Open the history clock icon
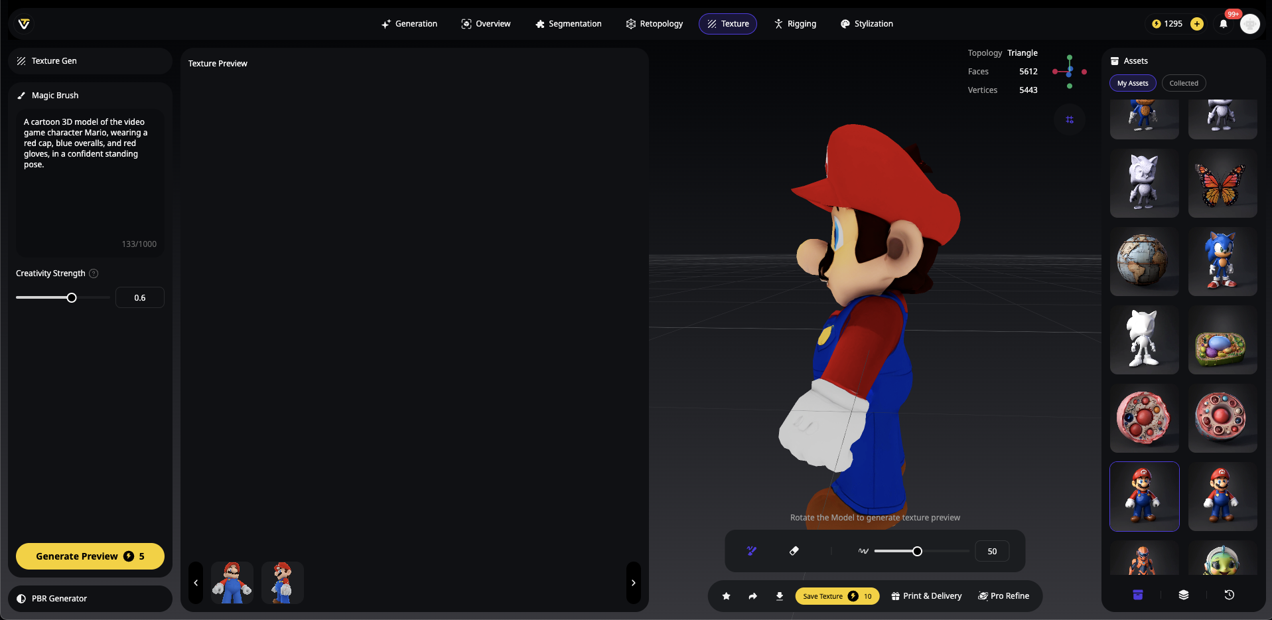This screenshot has width=1272, height=620. (1230, 595)
